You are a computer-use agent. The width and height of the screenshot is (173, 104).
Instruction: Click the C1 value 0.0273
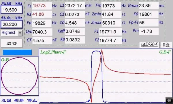click(75, 14)
